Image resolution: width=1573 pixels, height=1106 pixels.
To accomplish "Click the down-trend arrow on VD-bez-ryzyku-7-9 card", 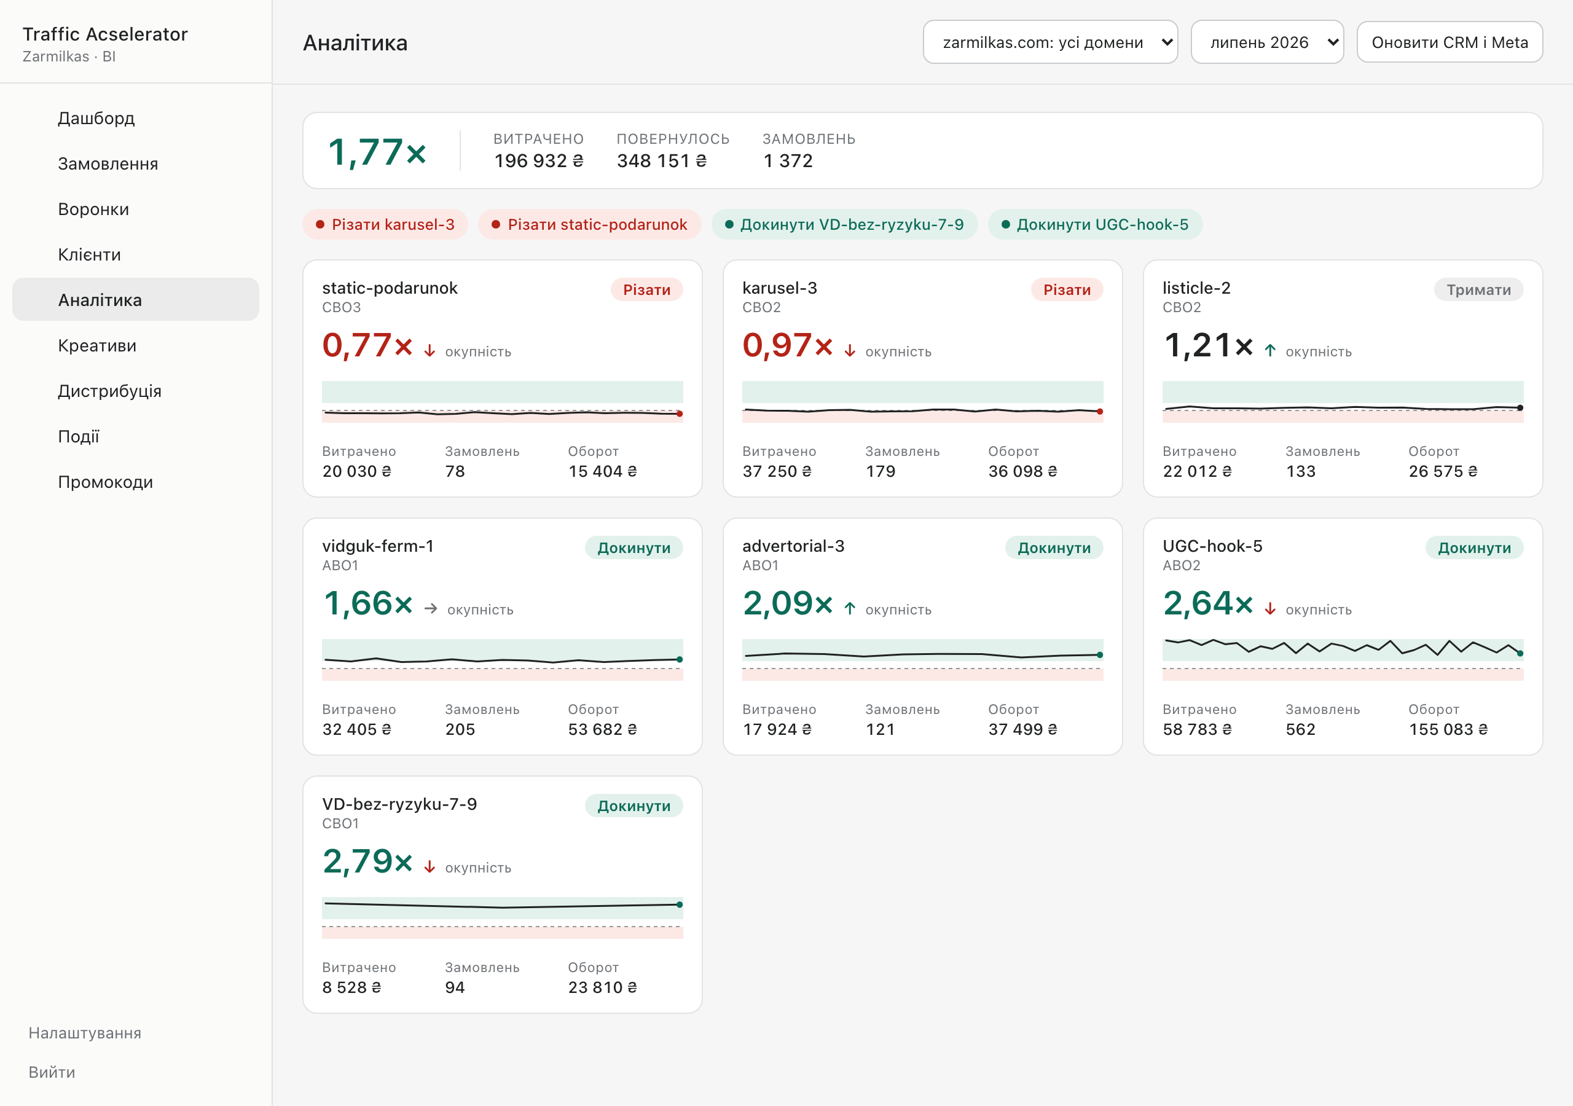I will click(430, 867).
